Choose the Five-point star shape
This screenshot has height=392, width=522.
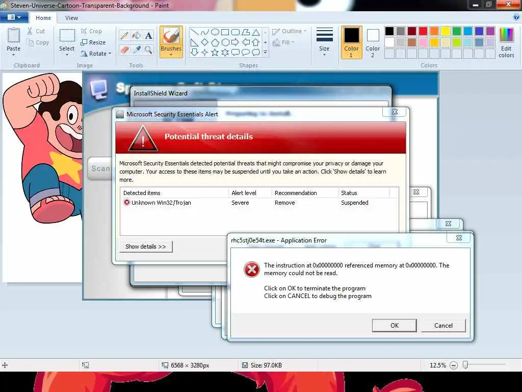coord(215,53)
